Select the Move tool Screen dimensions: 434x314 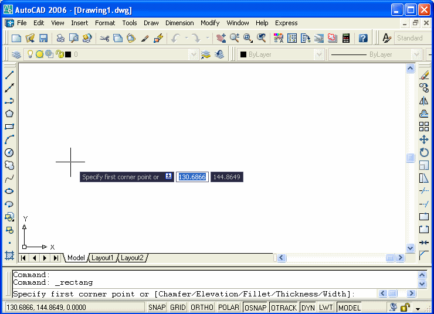424,139
